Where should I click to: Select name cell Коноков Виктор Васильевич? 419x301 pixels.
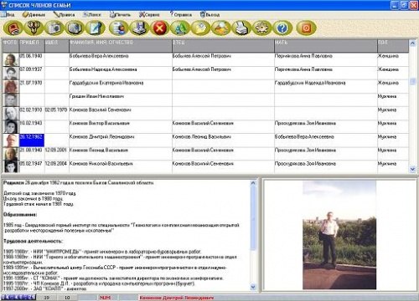(x=121, y=127)
